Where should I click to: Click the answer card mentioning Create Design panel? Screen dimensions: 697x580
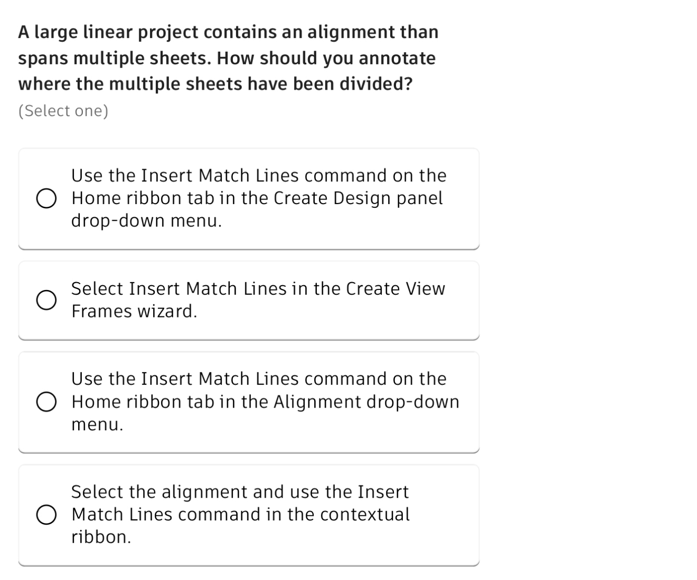[x=248, y=198]
